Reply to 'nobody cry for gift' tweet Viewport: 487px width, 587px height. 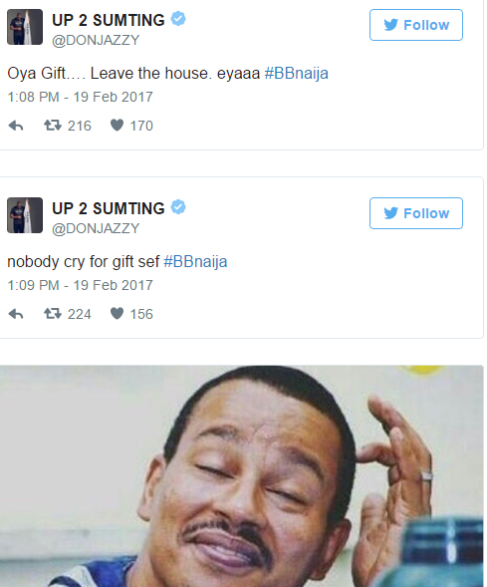16,314
